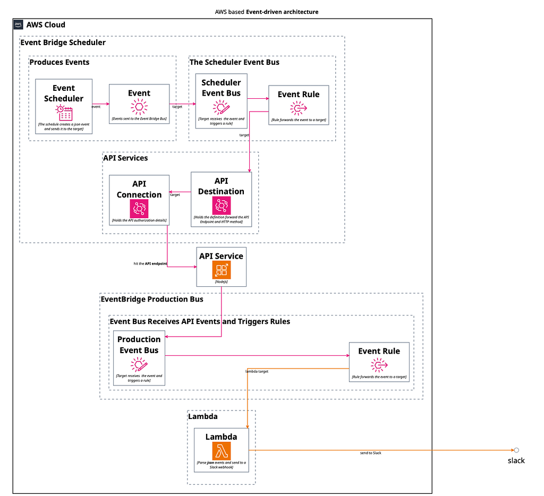Select the 'Lambda' group label

203,416
